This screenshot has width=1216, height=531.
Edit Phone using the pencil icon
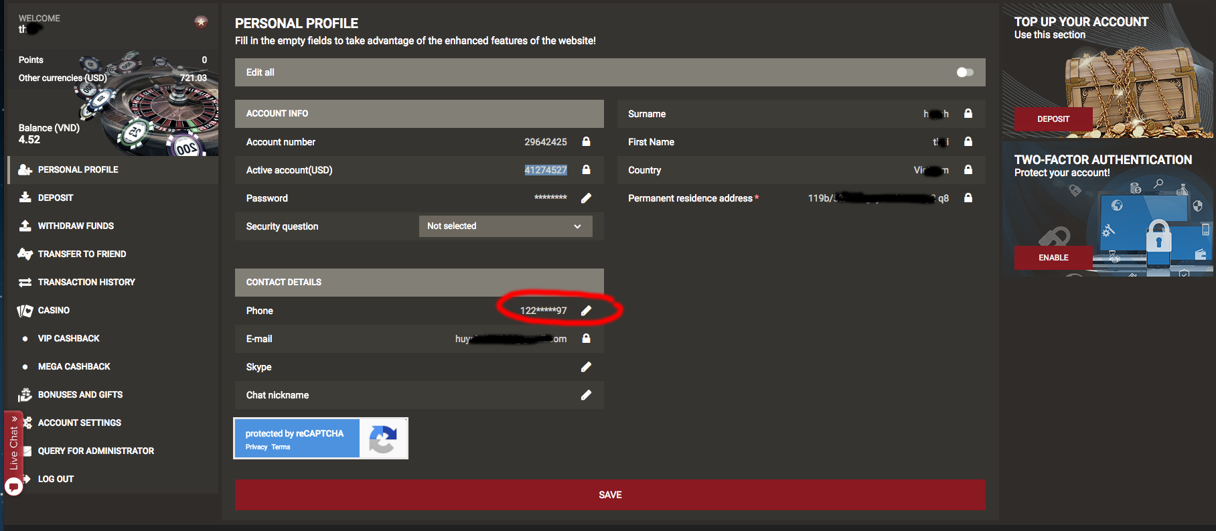pyautogui.click(x=586, y=310)
